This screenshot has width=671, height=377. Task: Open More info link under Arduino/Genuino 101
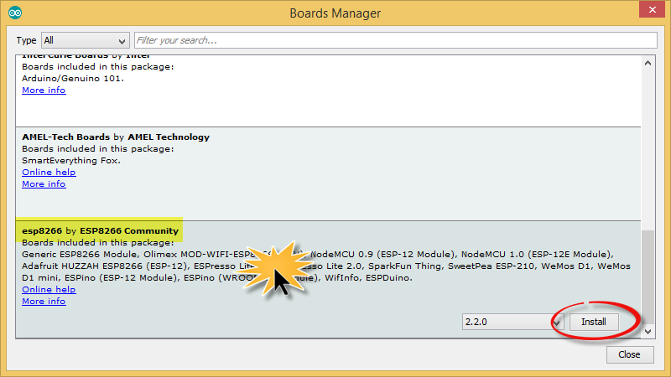44,90
